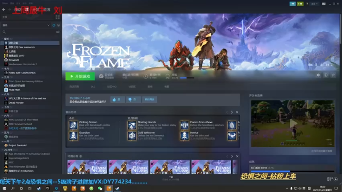Open the Floating Islands achievement icon

click(x=132, y=125)
